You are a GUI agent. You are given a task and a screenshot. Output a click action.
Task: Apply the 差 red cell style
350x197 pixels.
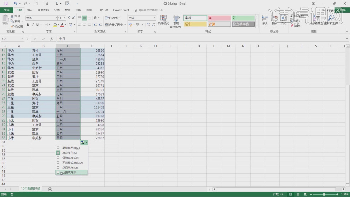(219, 18)
